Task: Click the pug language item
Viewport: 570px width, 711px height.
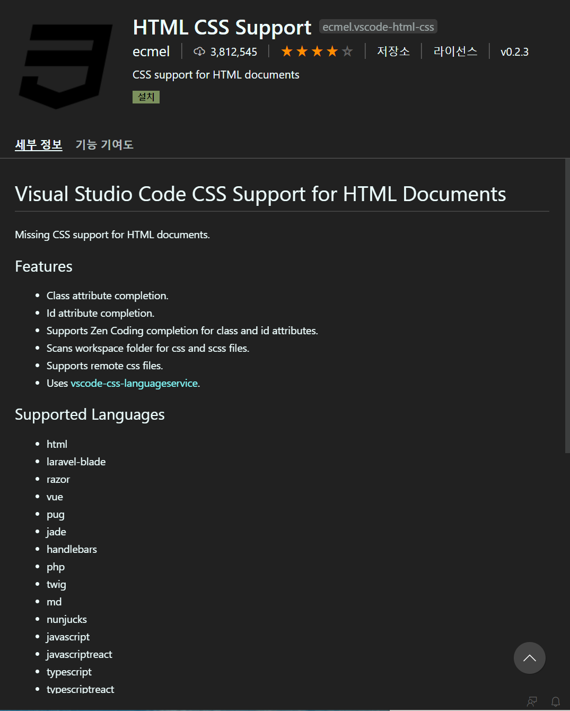Action: pyautogui.click(x=56, y=514)
